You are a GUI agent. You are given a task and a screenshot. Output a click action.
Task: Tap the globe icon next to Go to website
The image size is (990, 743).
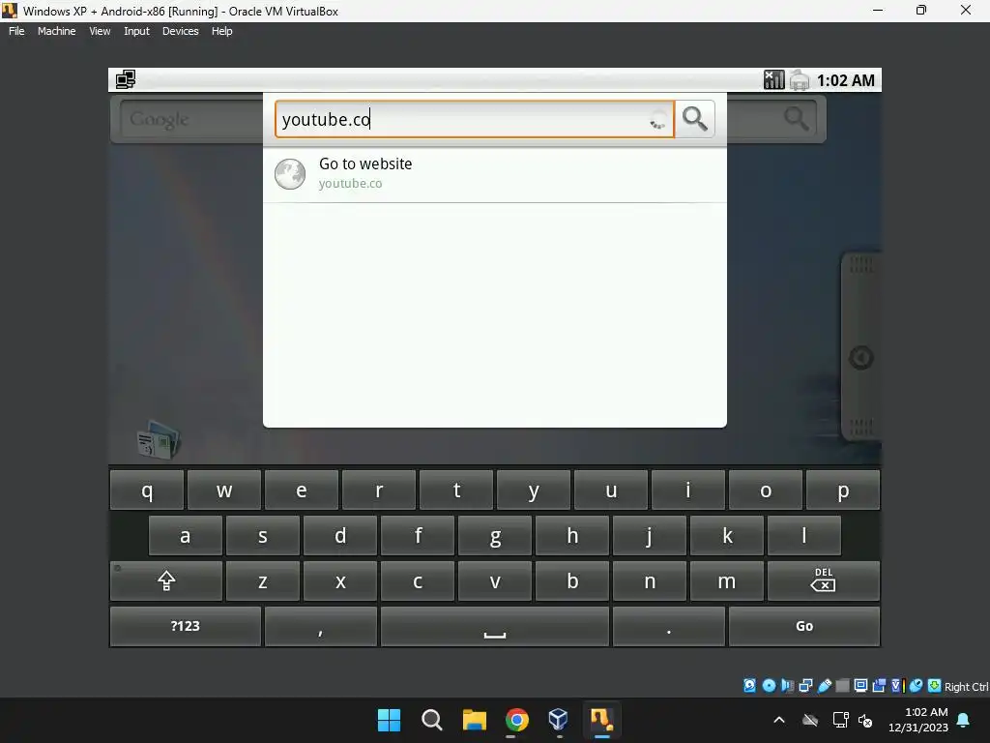[x=290, y=174]
